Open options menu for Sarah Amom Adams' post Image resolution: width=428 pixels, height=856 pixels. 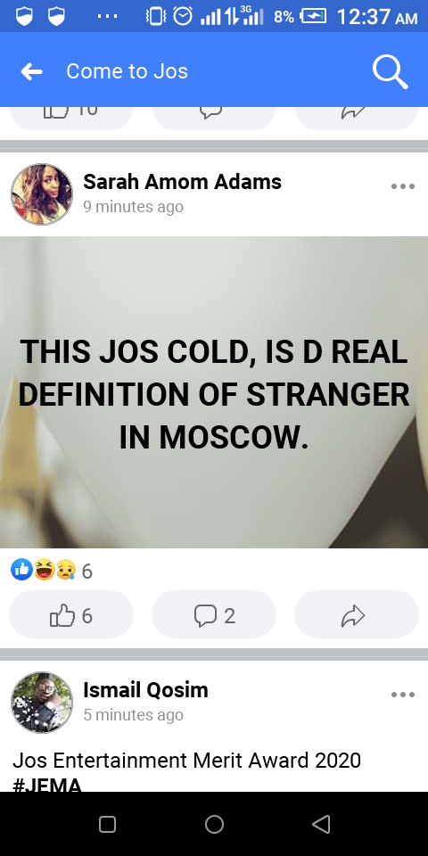click(x=403, y=186)
